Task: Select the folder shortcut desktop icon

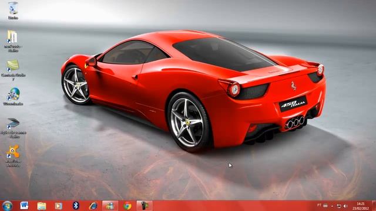Action: 13,41
